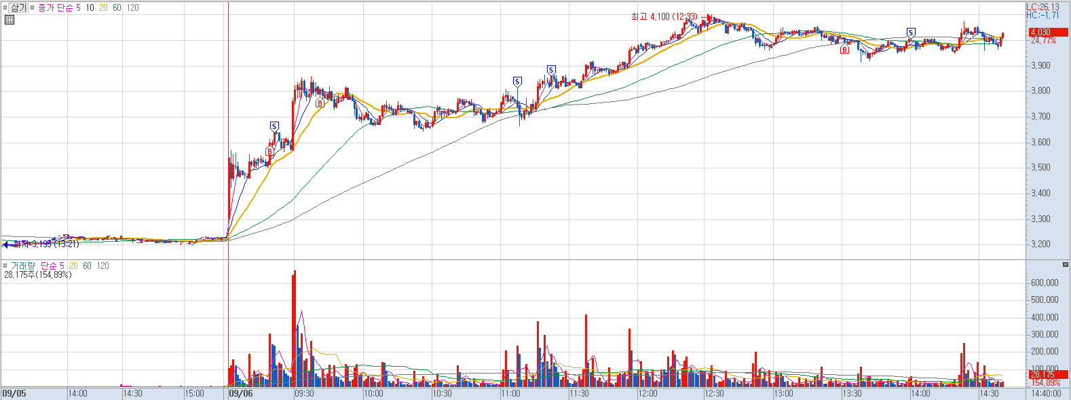Click the HC:-1,71 value
The width and height of the screenshot is (1071, 400).
click(1042, 15)
